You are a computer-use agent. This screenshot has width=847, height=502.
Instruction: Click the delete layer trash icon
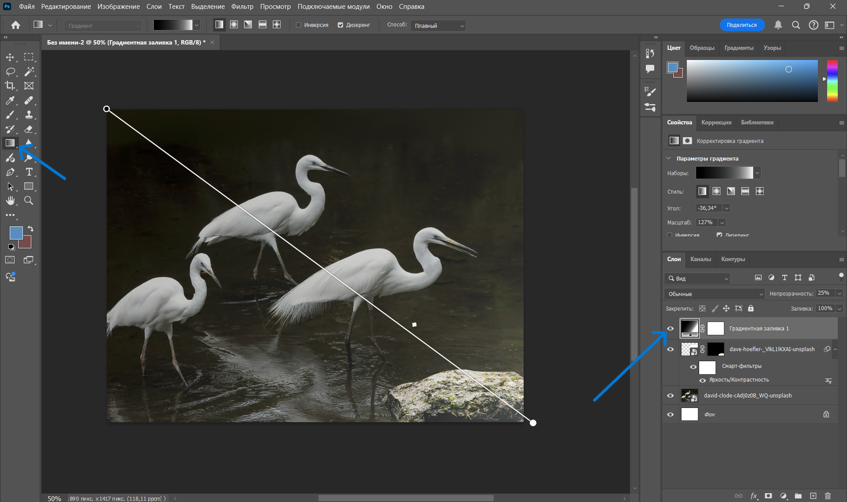pos(828,496)
